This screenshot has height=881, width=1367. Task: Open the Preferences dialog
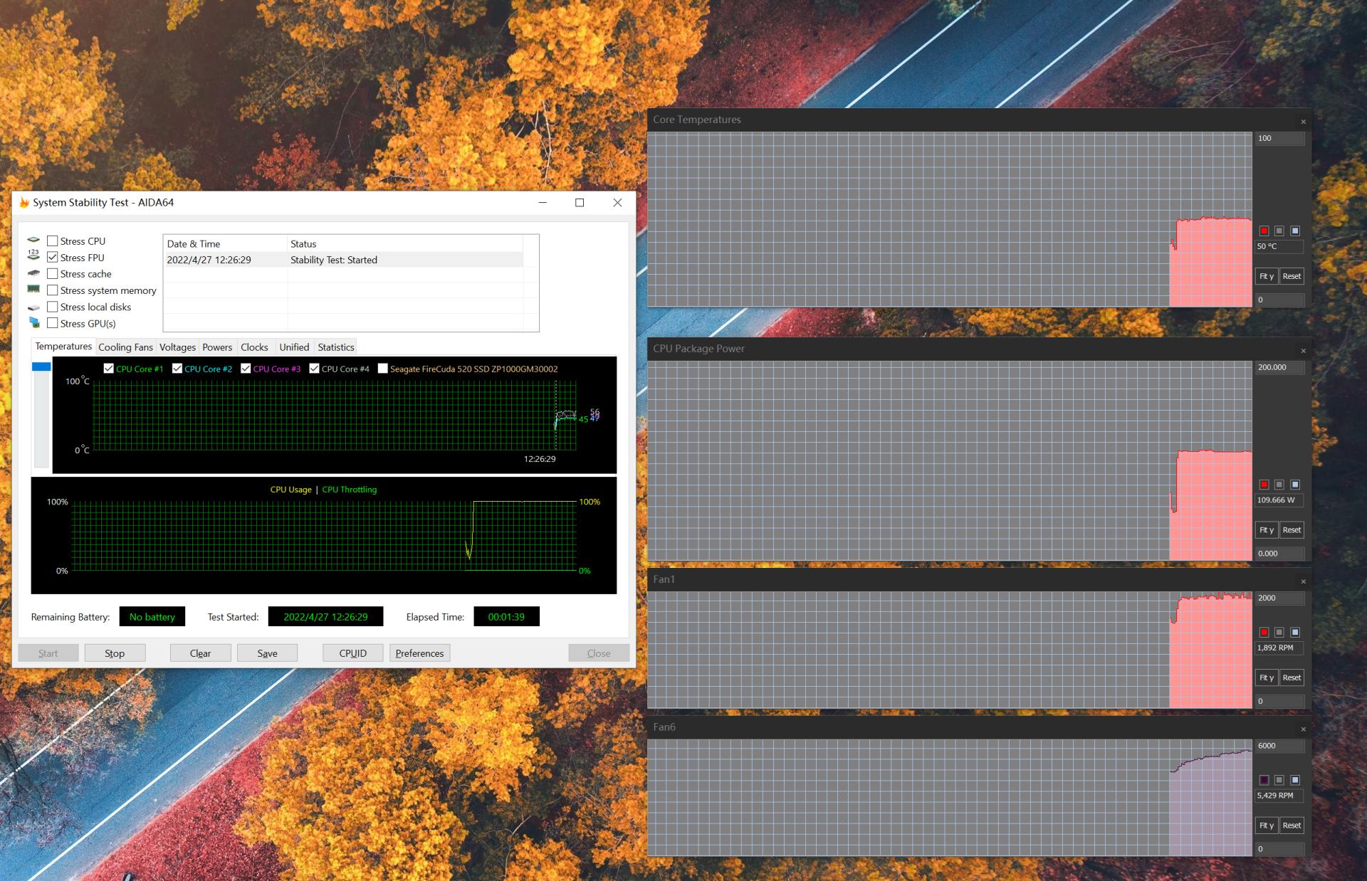tap(419, 653)
